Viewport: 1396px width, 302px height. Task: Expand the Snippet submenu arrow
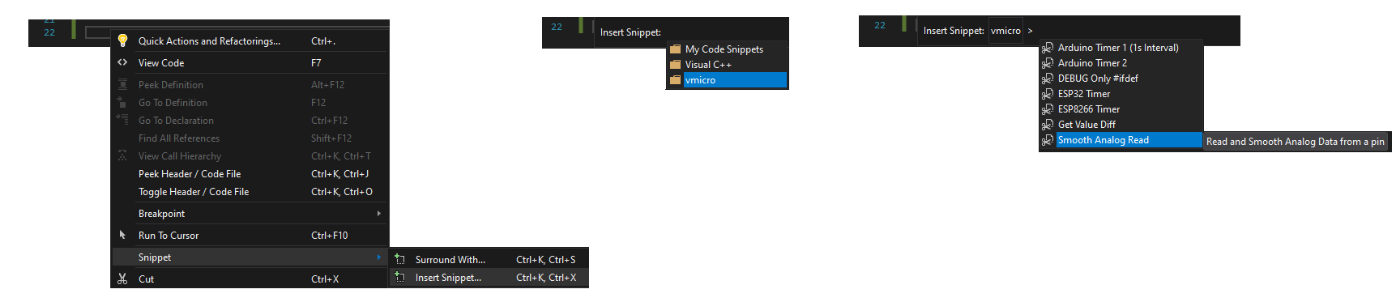coord(378,257)
